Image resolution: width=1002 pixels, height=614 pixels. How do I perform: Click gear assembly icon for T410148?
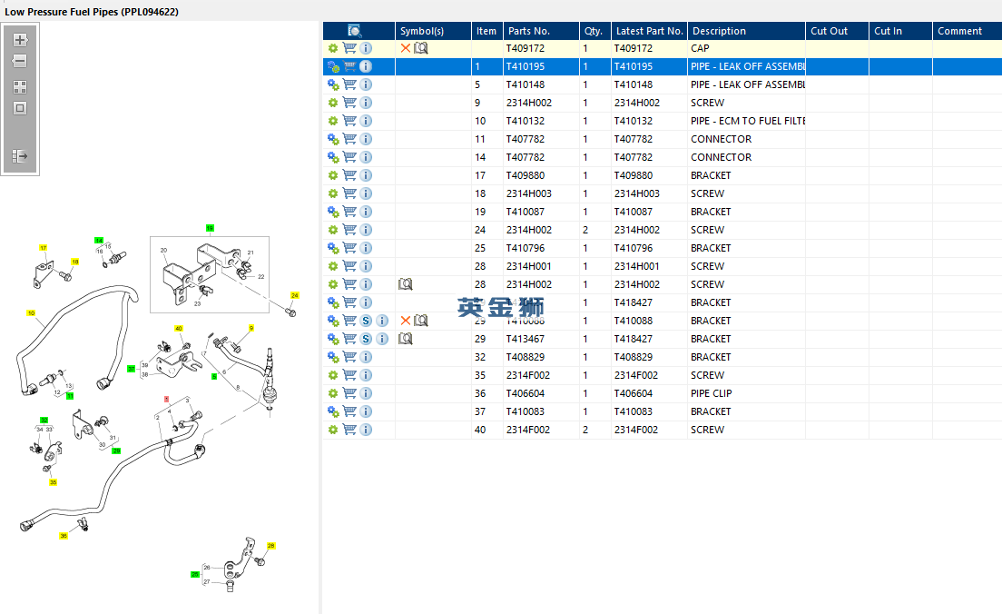pos(333,84)
